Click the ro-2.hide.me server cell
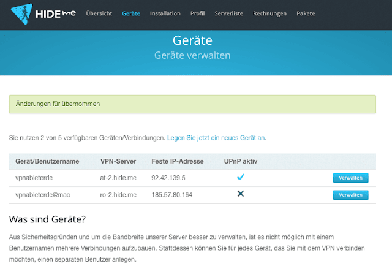Image resolution: width=392 pixels, height=269 pixels. pos(118,195)
